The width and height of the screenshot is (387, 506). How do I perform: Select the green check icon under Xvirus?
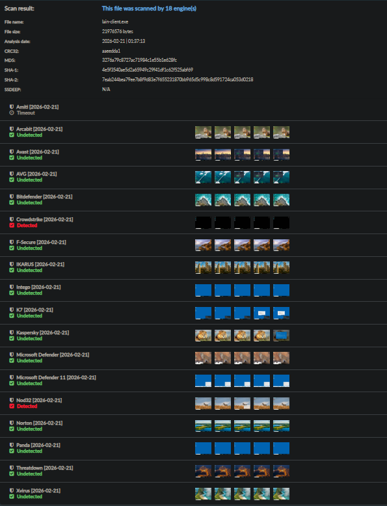pos(12,496)
